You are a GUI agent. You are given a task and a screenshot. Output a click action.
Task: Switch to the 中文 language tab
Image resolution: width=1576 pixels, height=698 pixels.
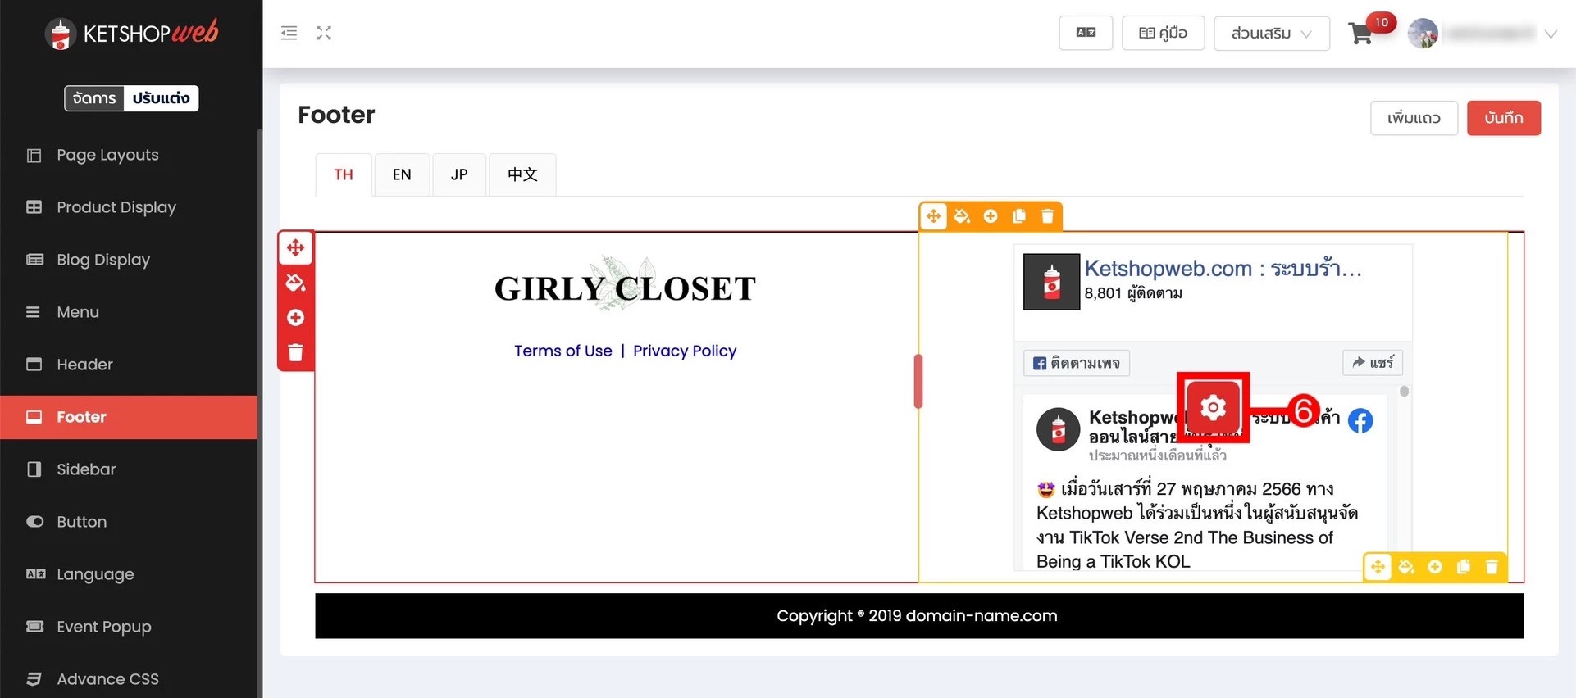pyautogui.click(x=522, y=174)
